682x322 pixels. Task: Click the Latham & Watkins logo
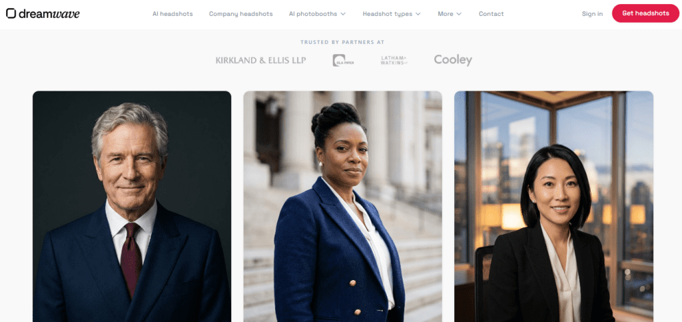coord(394,61)
